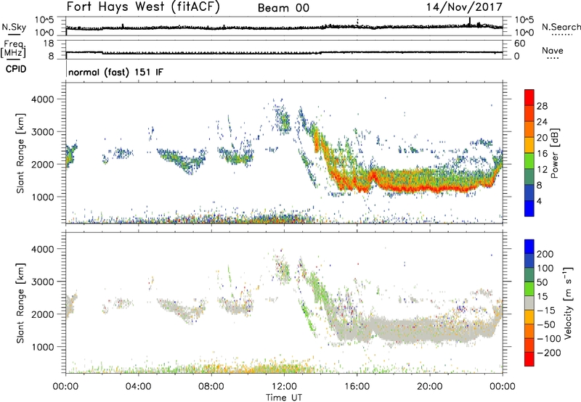581x402 pixels.
Task: Click the Nave axis value '60'
Action: tap(519, 44)
